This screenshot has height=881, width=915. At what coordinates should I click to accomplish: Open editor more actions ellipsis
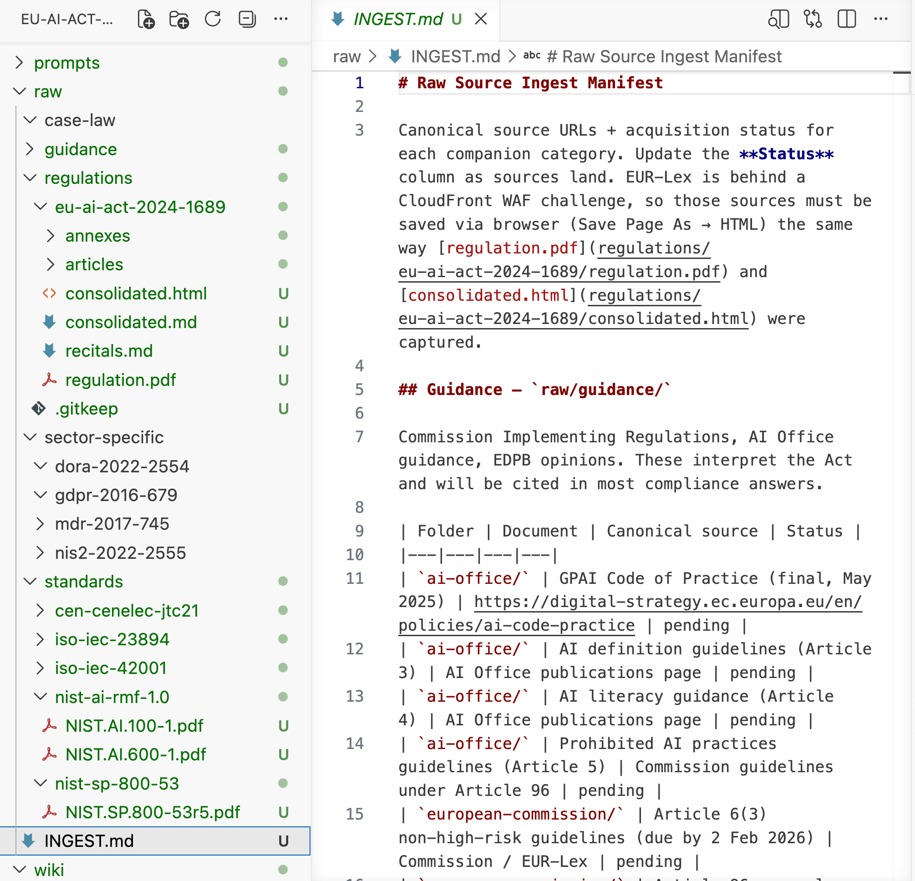(880, 19)
